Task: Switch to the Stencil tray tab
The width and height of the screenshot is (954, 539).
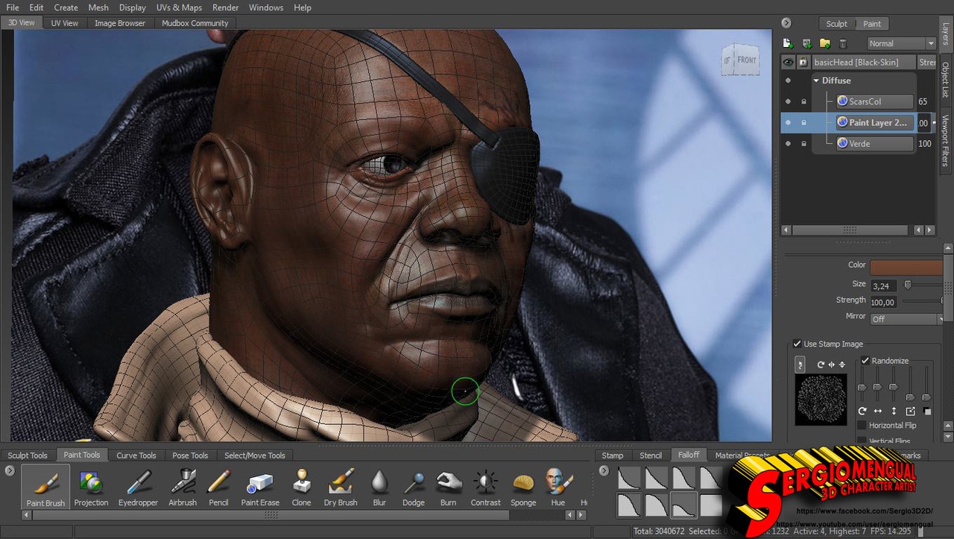Action: (x=651, y=456)
